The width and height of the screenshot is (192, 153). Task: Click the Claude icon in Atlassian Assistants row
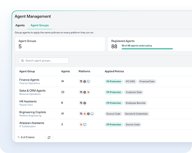(81, 125)
